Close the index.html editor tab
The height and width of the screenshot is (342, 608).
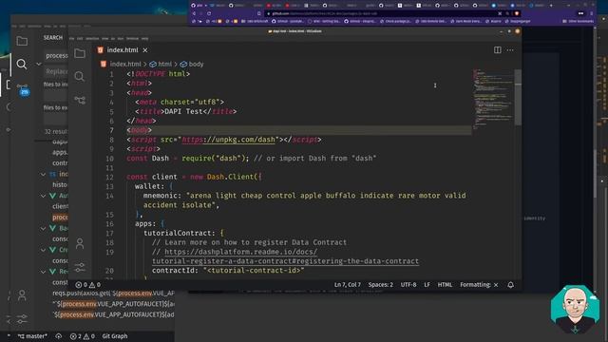145,50
